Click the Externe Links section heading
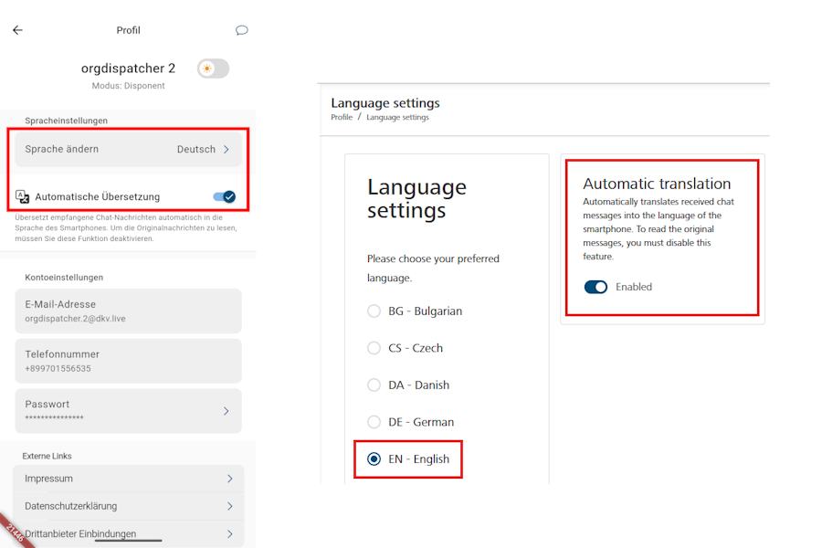This screenshot has width=822, height=548. [47, 457]
